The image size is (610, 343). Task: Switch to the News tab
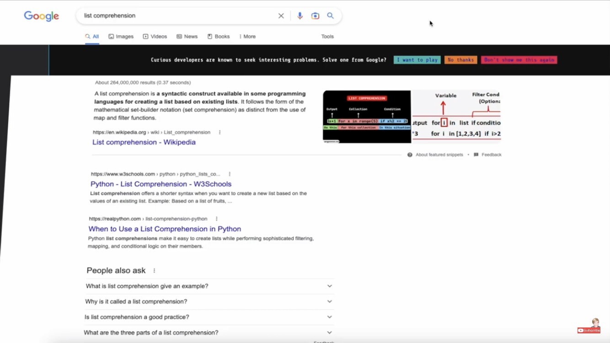pos(187,37)
